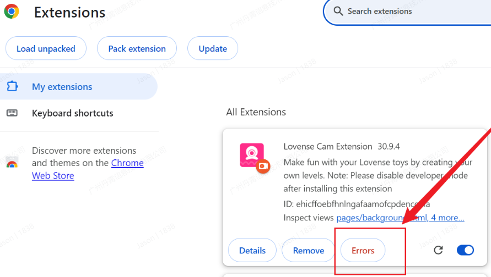Open Details for Lovense Cam Extension
Viewport: 491px width, 277px height.
(x=252, y=251)
